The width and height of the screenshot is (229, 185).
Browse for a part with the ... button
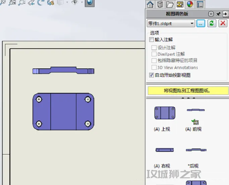tap(201, 23)
